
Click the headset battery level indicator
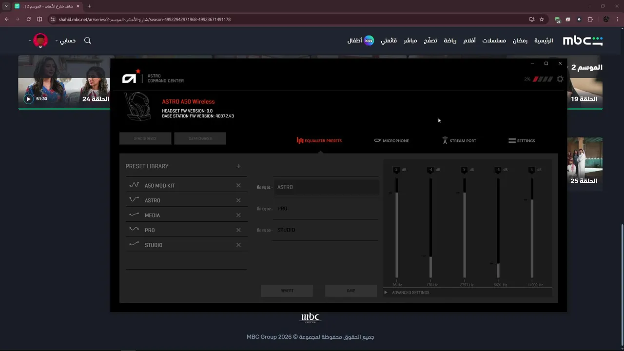(x=543, y=79)
